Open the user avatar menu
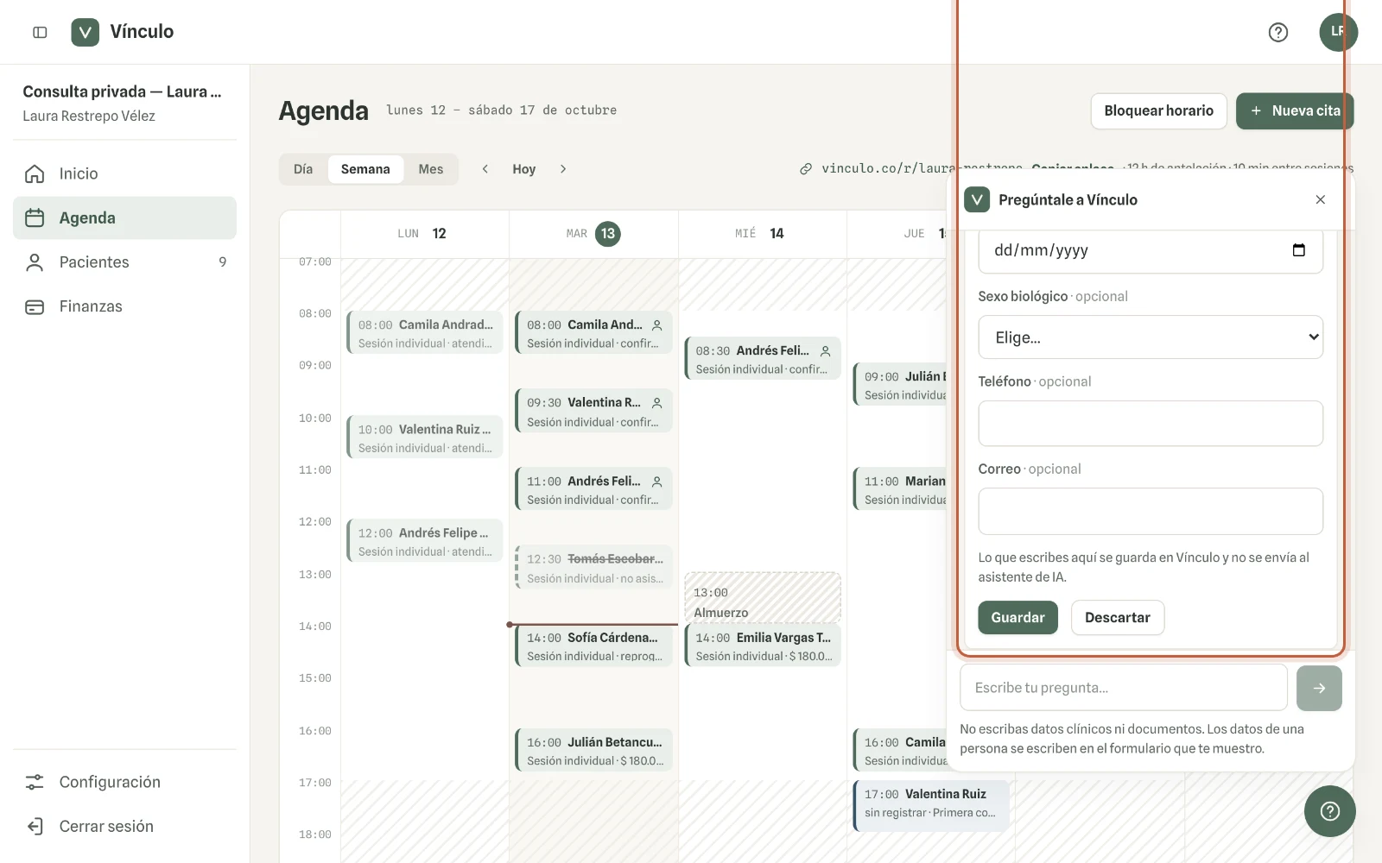1382x863 pixels. pos(1338,32)
